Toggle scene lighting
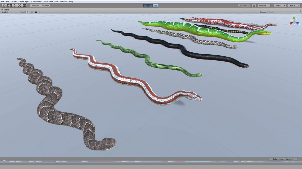 27,12
